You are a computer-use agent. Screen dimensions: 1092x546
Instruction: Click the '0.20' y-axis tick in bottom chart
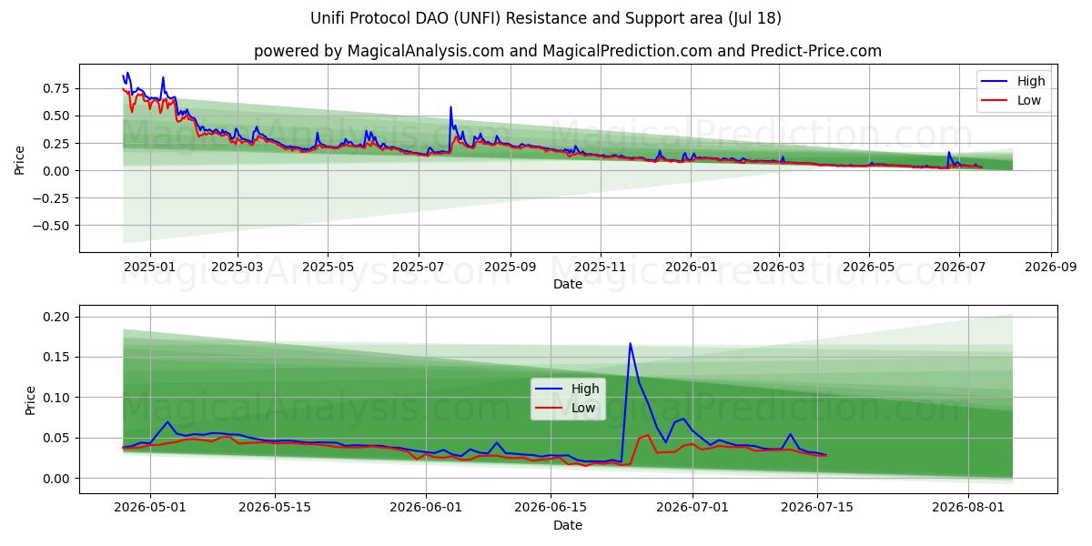[x=57, y=317]
